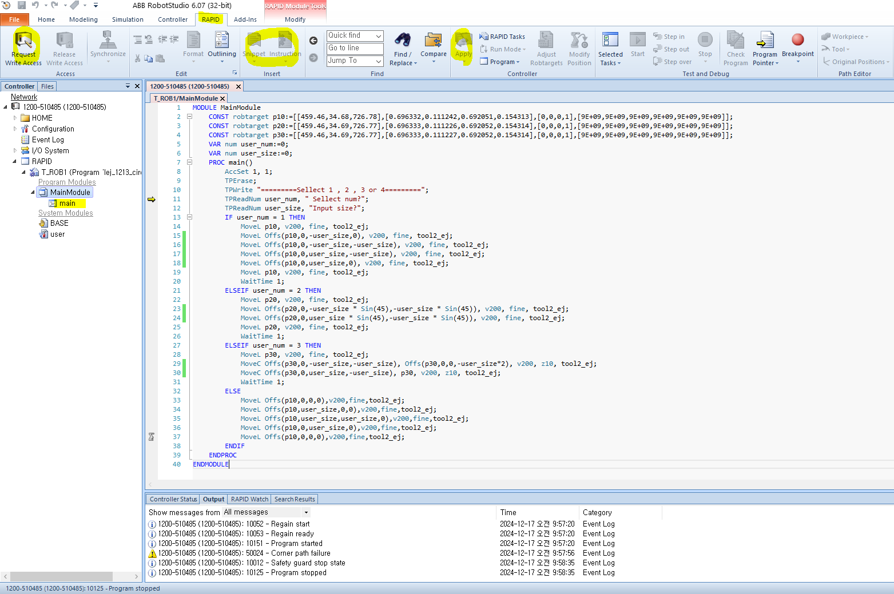Switch to the Modeling ribbon tab
The width and height of the screenshot is (894, 594).
pyautogui.click(x=84, y=19)
